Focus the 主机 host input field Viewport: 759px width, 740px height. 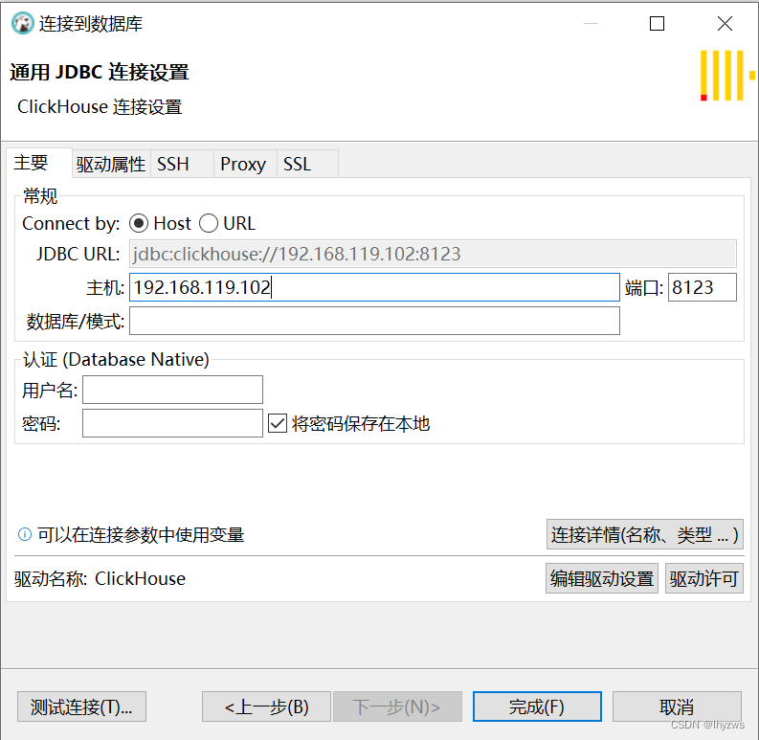coord(374,287)
